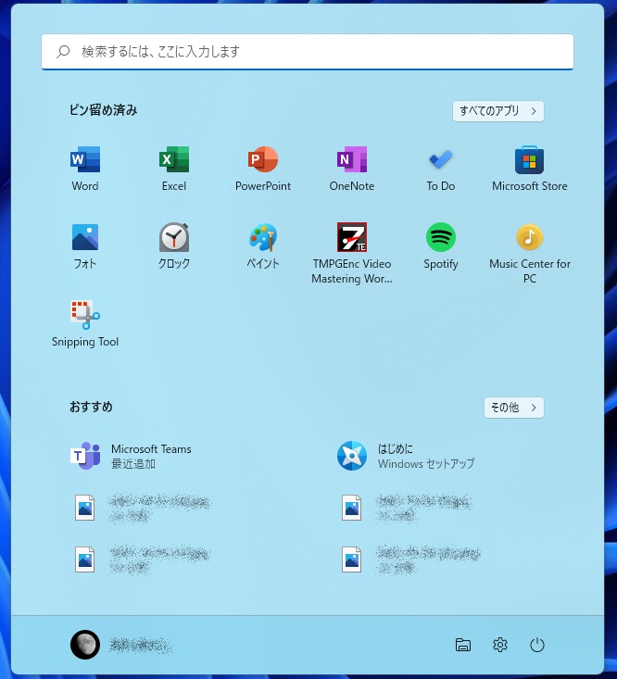Show all apps with すべてのアプリ button
Image resolution: width=617 pixels, height=679 pixels.
497,111
